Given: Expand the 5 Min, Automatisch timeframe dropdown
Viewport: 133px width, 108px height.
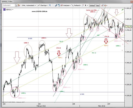Looking at the screenshot, I should [x=29, y=5].
